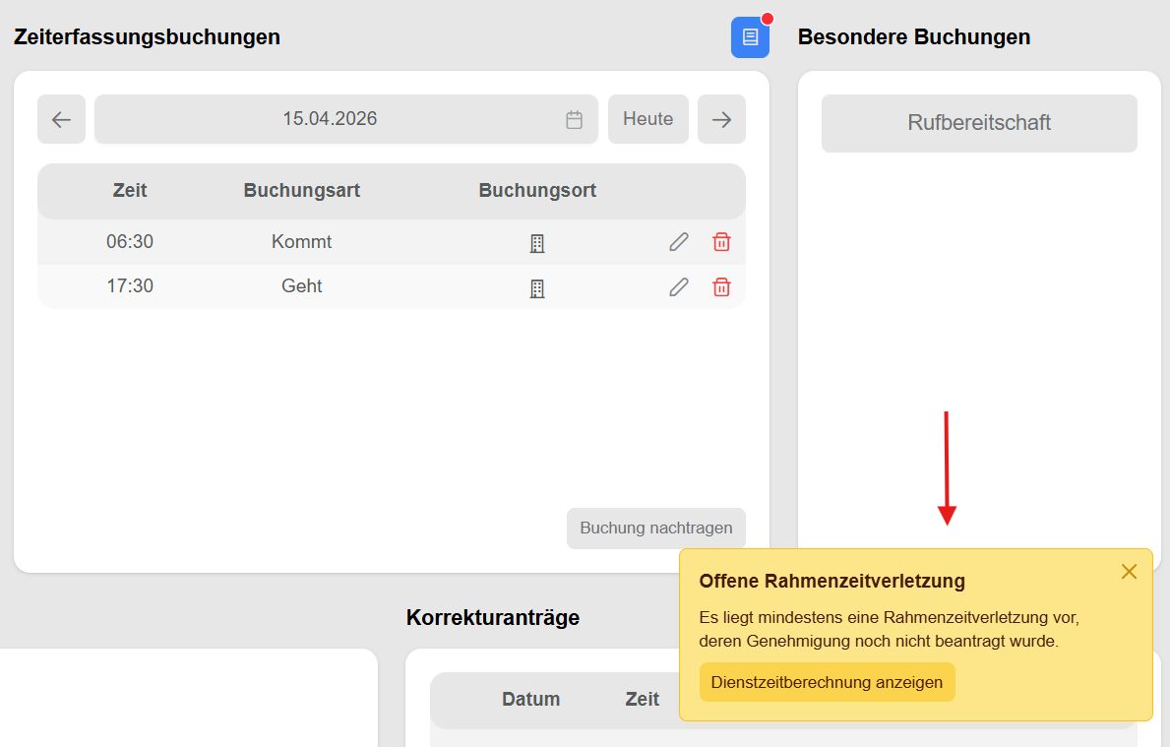Viewport: 1170px width, 747px height.
Task: Click the Zeiterfassungsbuchungen heading
Action: [x=147, y=37]
